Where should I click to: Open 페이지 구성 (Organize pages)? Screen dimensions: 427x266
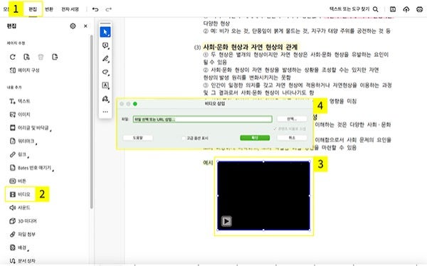click(x=24, y=70)
